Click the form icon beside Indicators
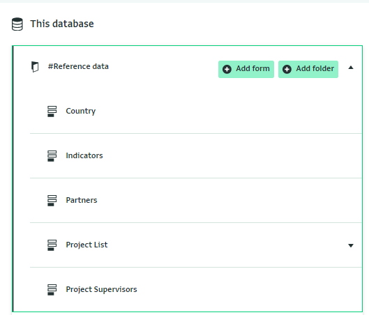This screenshot has height=315, width=369. (x=52, y=156)
